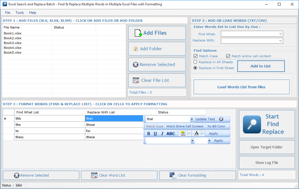Click Remove Selected below the word list
299x189 pixels.
tap(41, 175)
